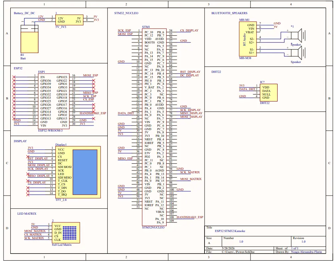Click the STM32NUCLEO label under the component
The width and height of the screenshot is (336, 261).
[x=153, y=227]
